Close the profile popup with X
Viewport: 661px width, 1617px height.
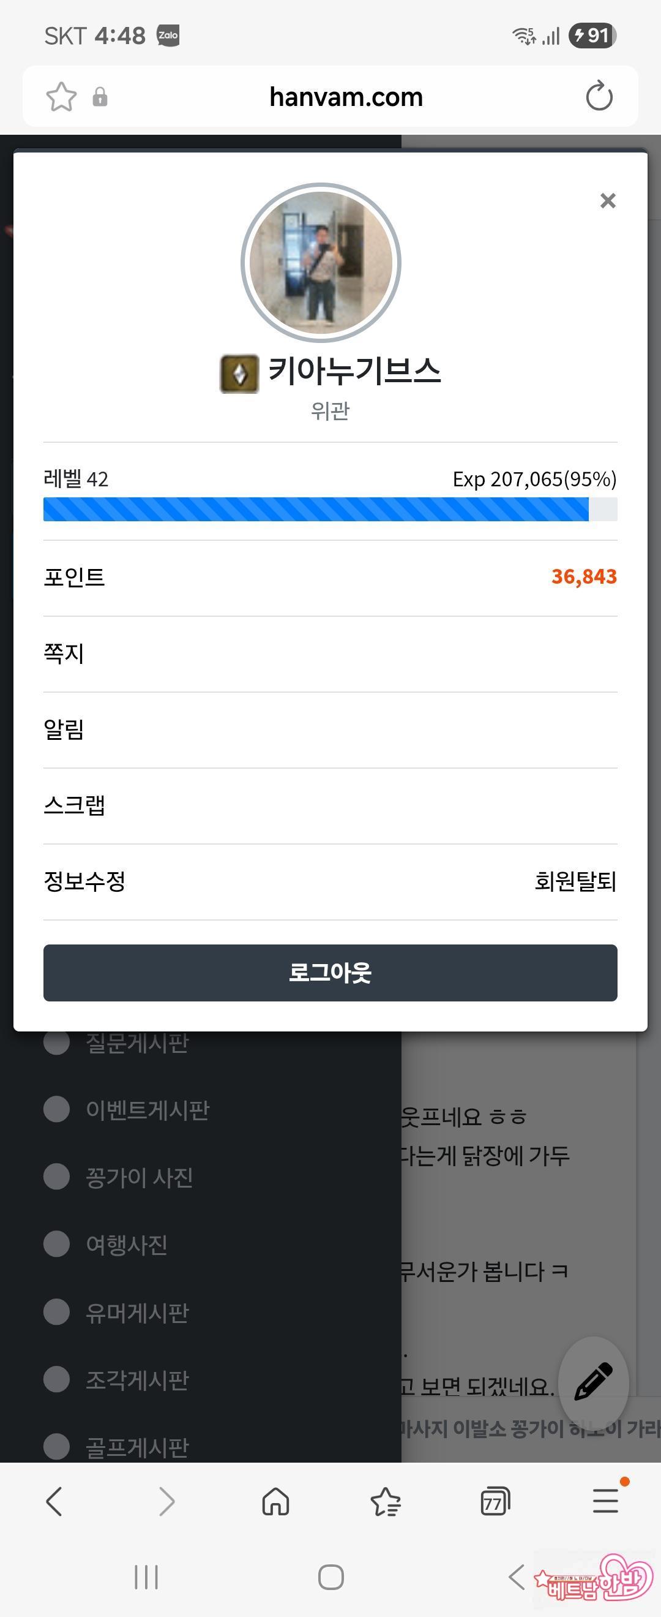[607, 201]
